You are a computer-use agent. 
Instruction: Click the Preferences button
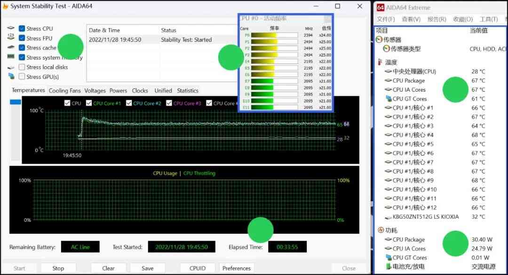[x=236, y=268]
